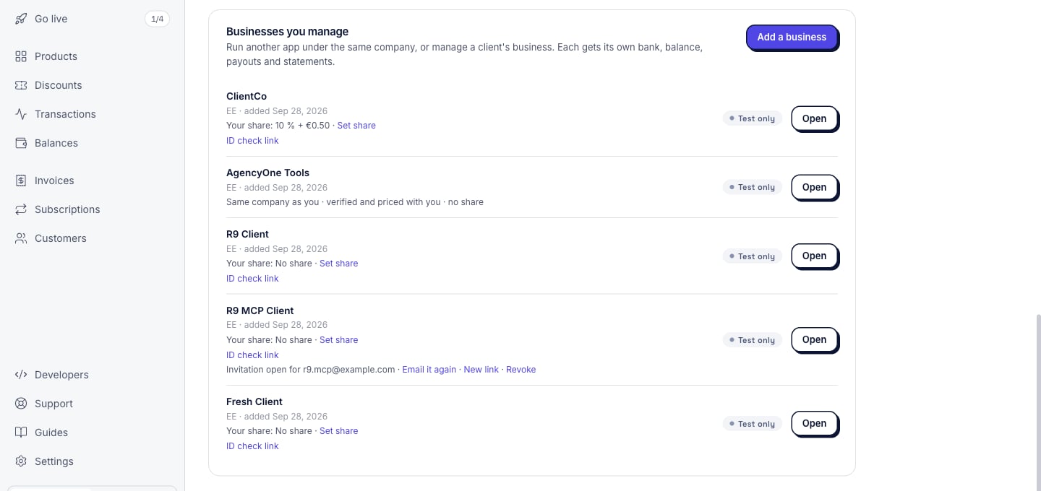Click Set share for R9 MCP Client

[x=339, y=340]
